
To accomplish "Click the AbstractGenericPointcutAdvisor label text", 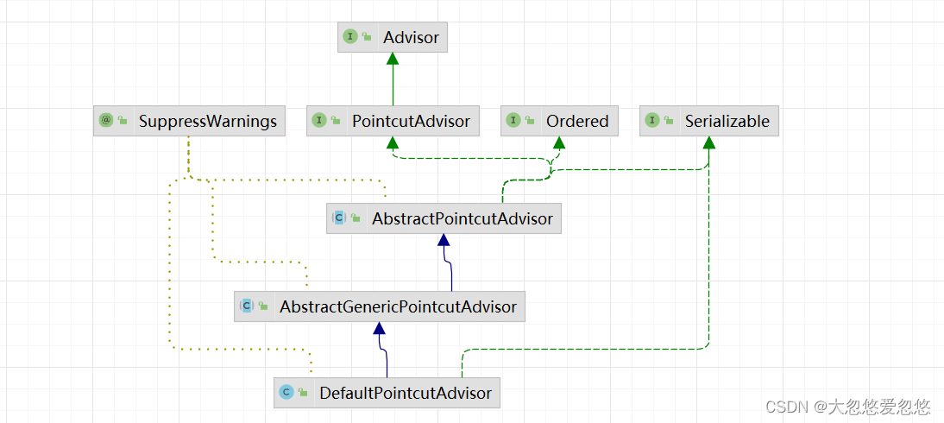I will pos(398,306).
